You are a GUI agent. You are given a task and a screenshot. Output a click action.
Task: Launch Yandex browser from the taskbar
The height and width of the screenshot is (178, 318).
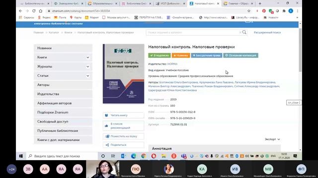174,156
